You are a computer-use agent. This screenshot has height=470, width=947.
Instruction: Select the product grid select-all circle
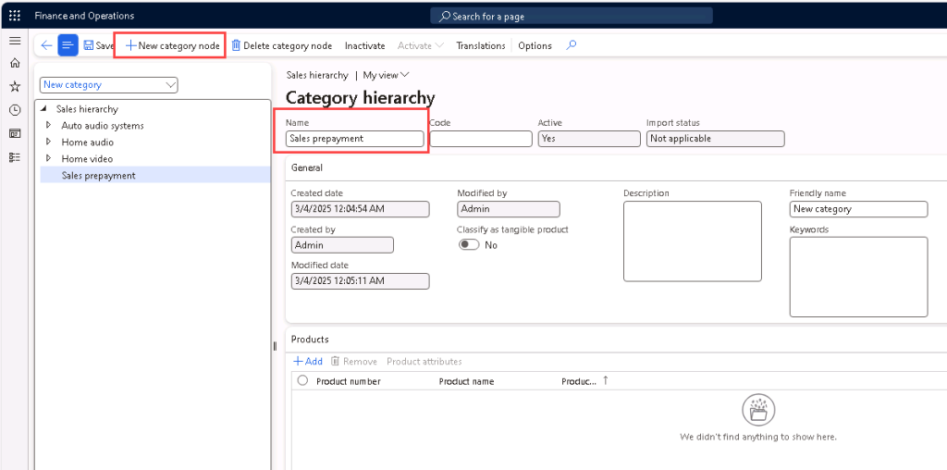(x=302, y=380)
